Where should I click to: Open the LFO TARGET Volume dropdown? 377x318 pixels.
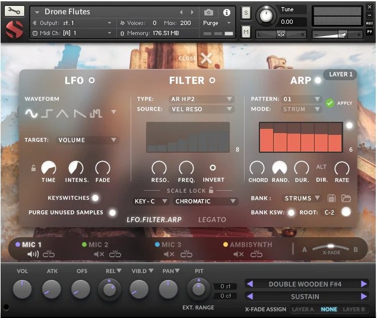pos(87,140)
